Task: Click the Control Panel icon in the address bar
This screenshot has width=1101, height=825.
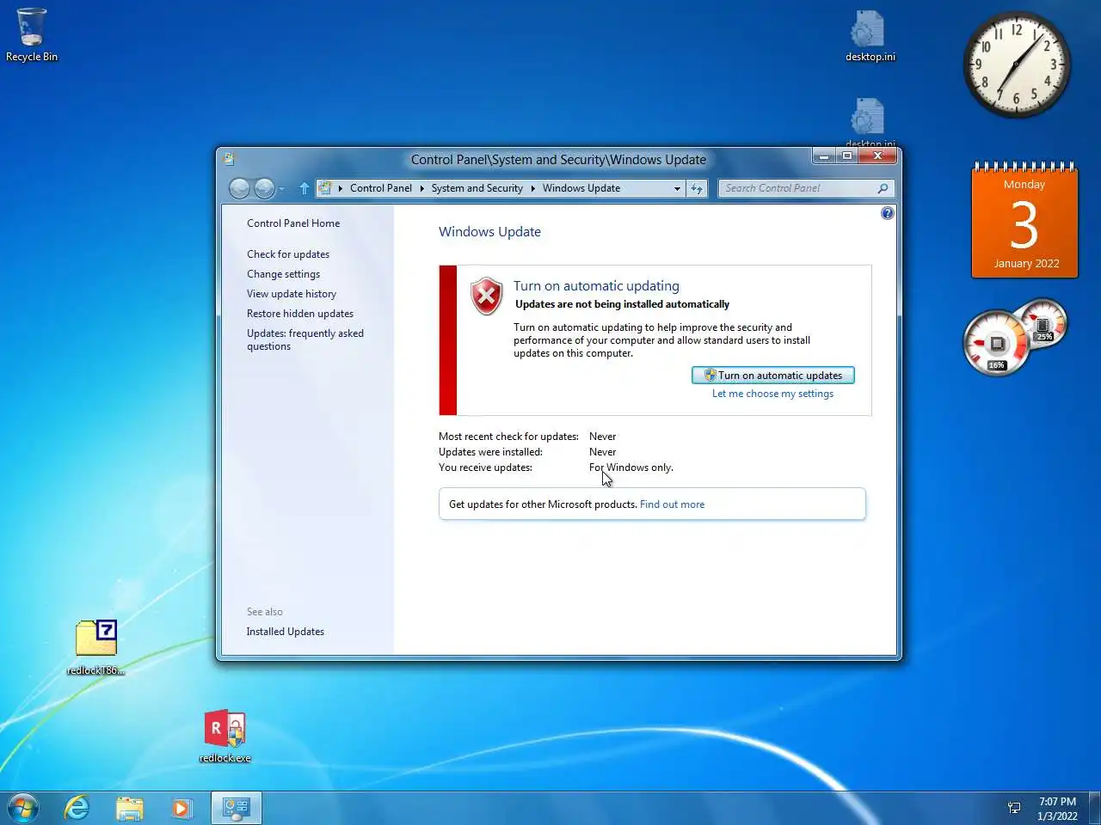Action: pyautogui.click(x=325, y=188)
